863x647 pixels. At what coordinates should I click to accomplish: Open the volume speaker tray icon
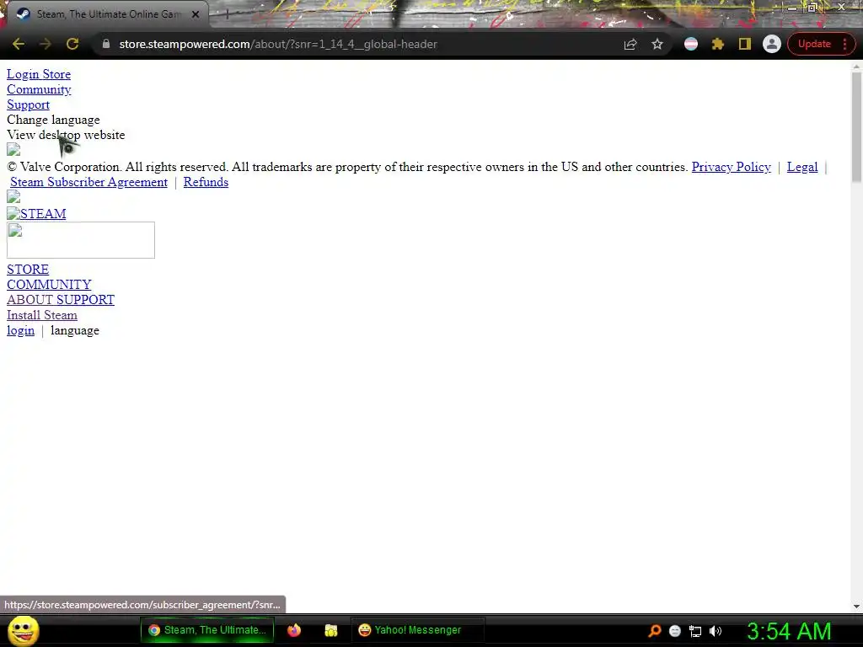point(716,631)
